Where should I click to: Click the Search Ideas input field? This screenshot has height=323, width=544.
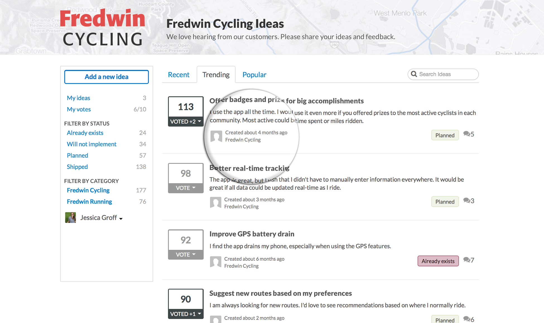point(443,74)
